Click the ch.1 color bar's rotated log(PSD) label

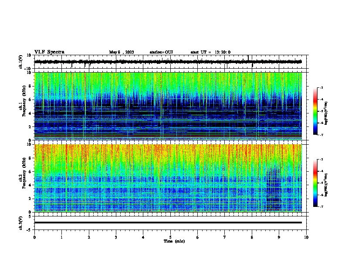point(326,113)
